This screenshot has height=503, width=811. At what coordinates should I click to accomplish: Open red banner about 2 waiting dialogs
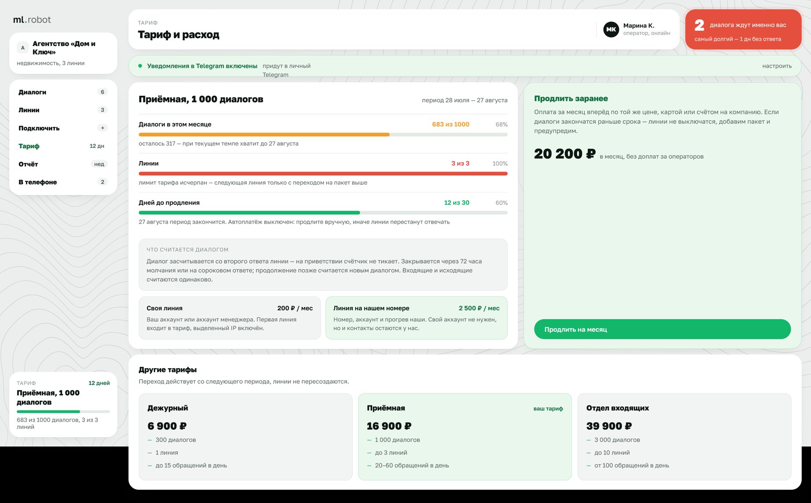(x=743, y=29)
